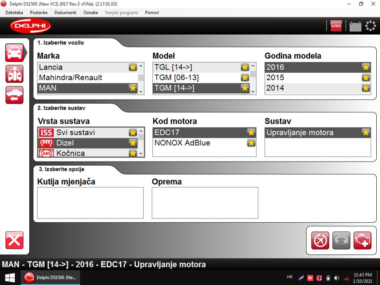The image size is (380, 285).
Task: Toggle favorite star for TGM [14->]
Action: pyautogui.click(x=245, y=88)
